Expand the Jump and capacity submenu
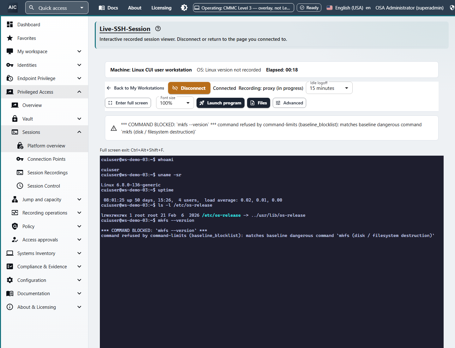 coord(79,199)
